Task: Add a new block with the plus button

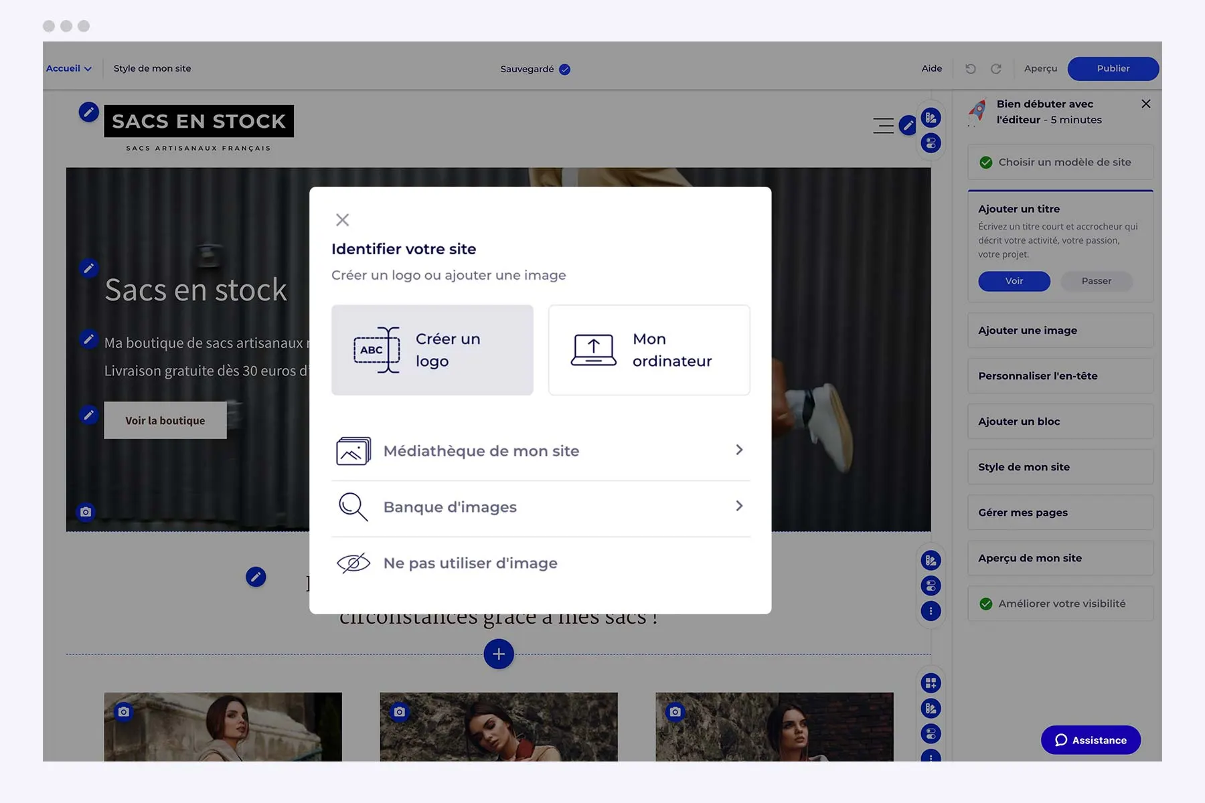Action: (499, 654)
